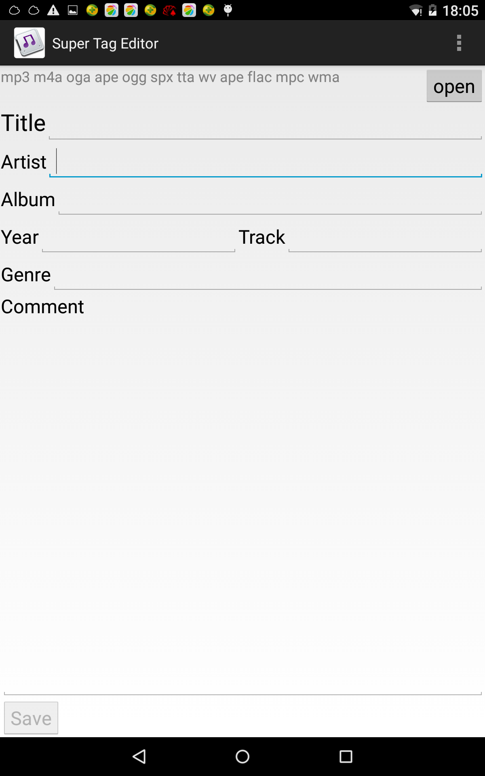Tap the Wi-Fi status icon
The image size is (485, 776).
(x=415, y=10)
